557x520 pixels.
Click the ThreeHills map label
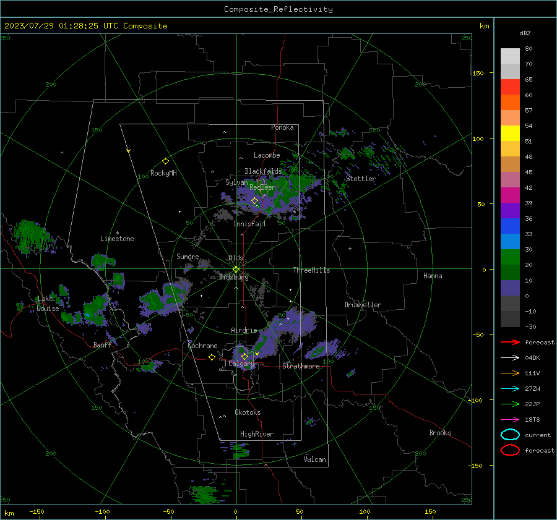[311, 270]
